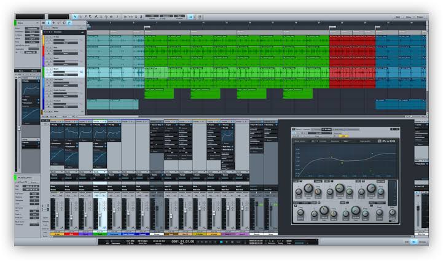Select the white Drums bus label in mixer

(x=157, y=234)
